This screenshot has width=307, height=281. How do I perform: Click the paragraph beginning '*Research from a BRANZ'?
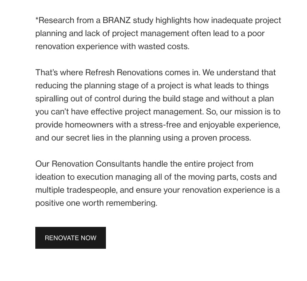click(x=158, y=33)
